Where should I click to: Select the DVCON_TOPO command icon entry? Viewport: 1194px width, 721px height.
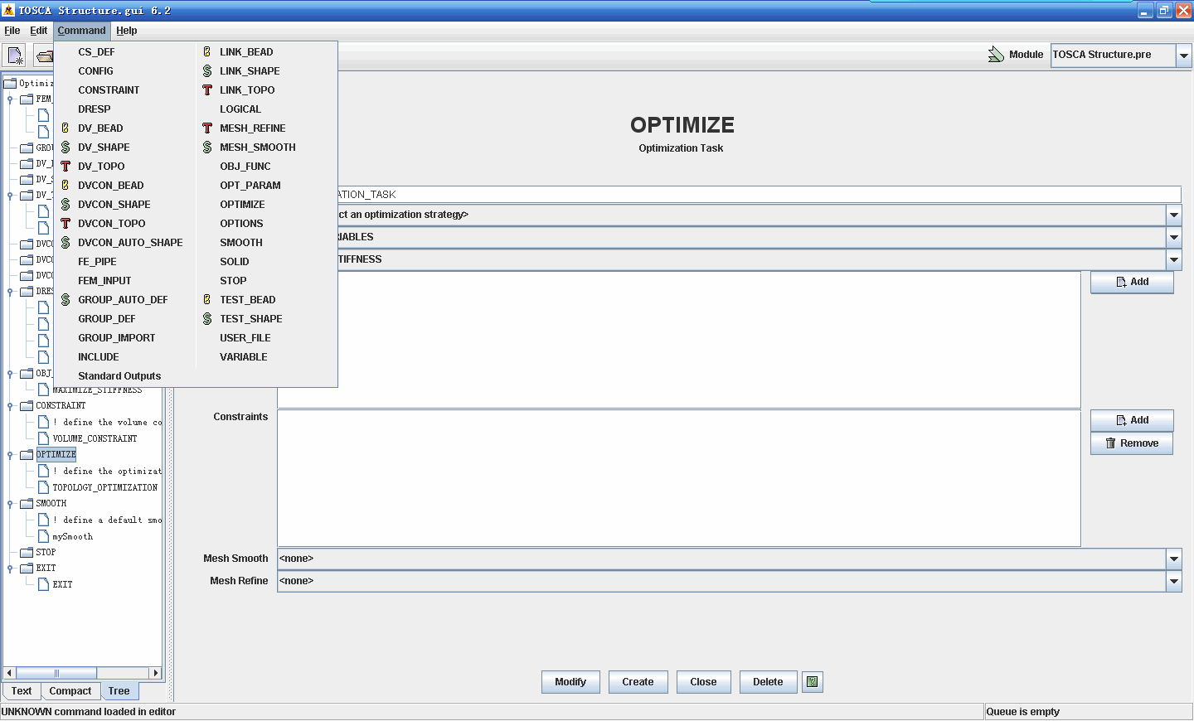click(x=111, y=224)
